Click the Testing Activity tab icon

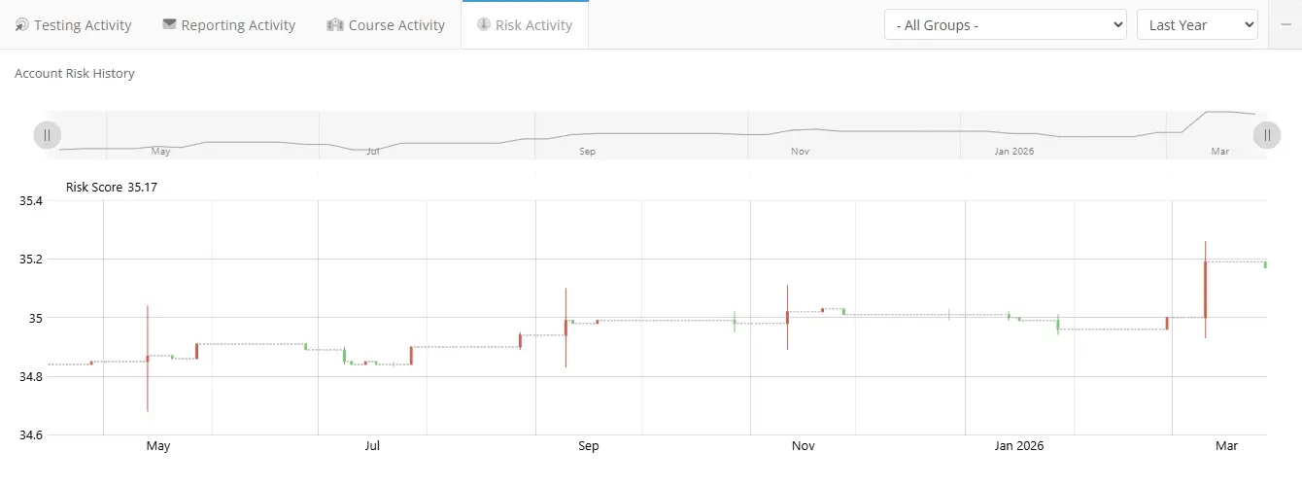tap(21, 25)
